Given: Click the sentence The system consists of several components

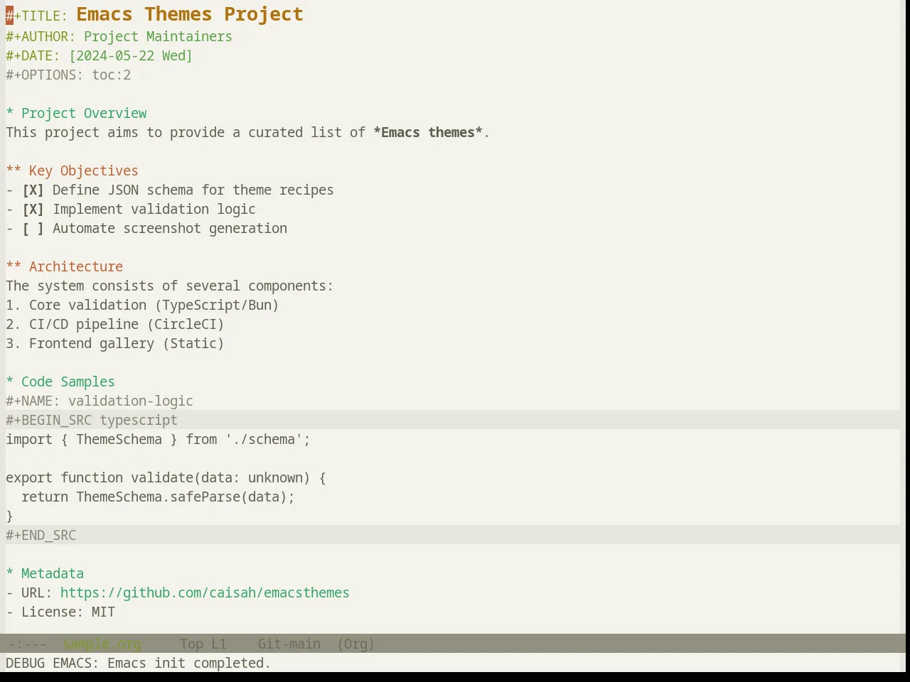Looking at the screenshot, I should [x=170, y=286].
